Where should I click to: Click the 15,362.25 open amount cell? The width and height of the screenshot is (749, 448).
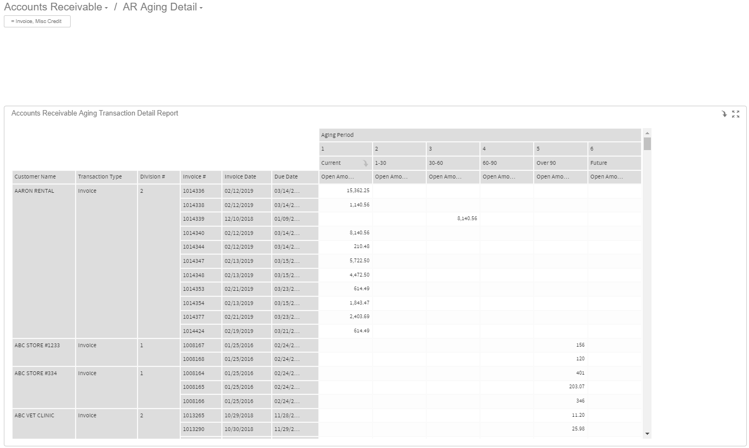(x=345, y=191)
